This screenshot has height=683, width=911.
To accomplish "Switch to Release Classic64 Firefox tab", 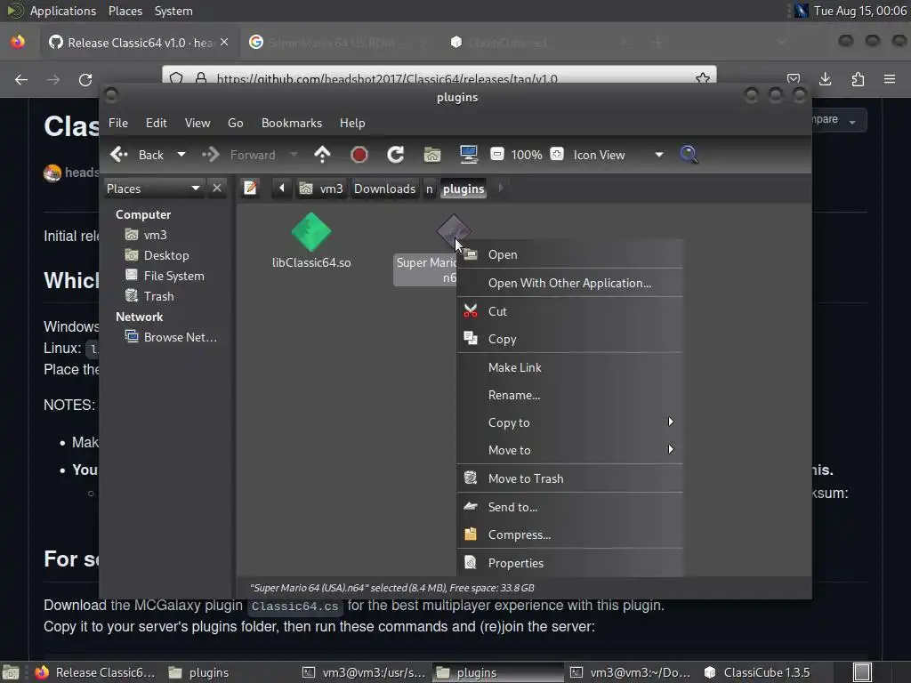I will pos(140,43).
